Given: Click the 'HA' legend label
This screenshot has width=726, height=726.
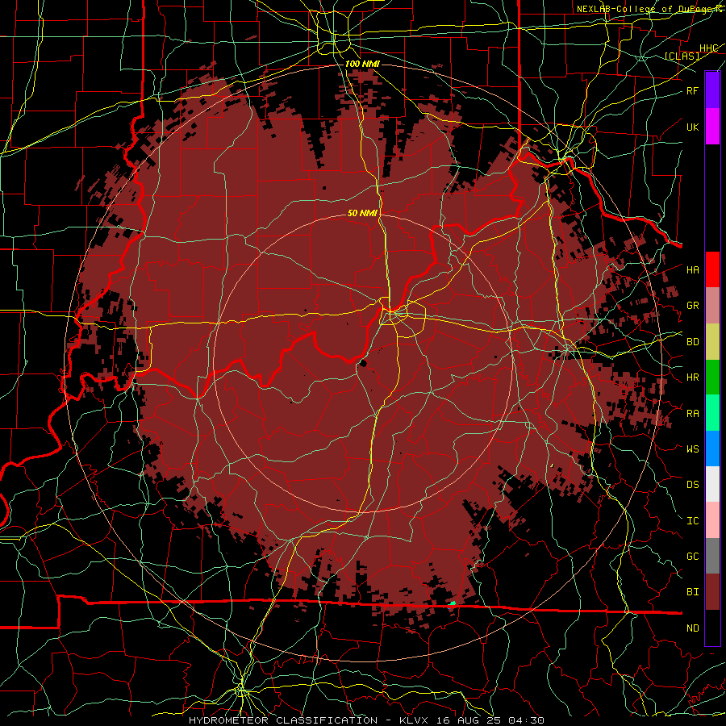Looking at the screenshot, I should click(x=693, y=269).
